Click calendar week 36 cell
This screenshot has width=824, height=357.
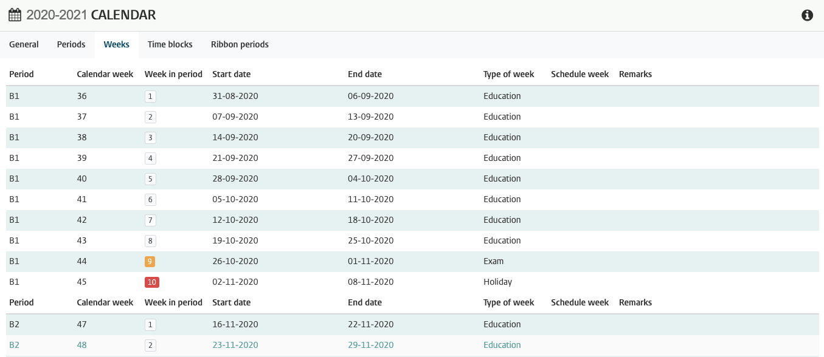(x=82, y=96)
